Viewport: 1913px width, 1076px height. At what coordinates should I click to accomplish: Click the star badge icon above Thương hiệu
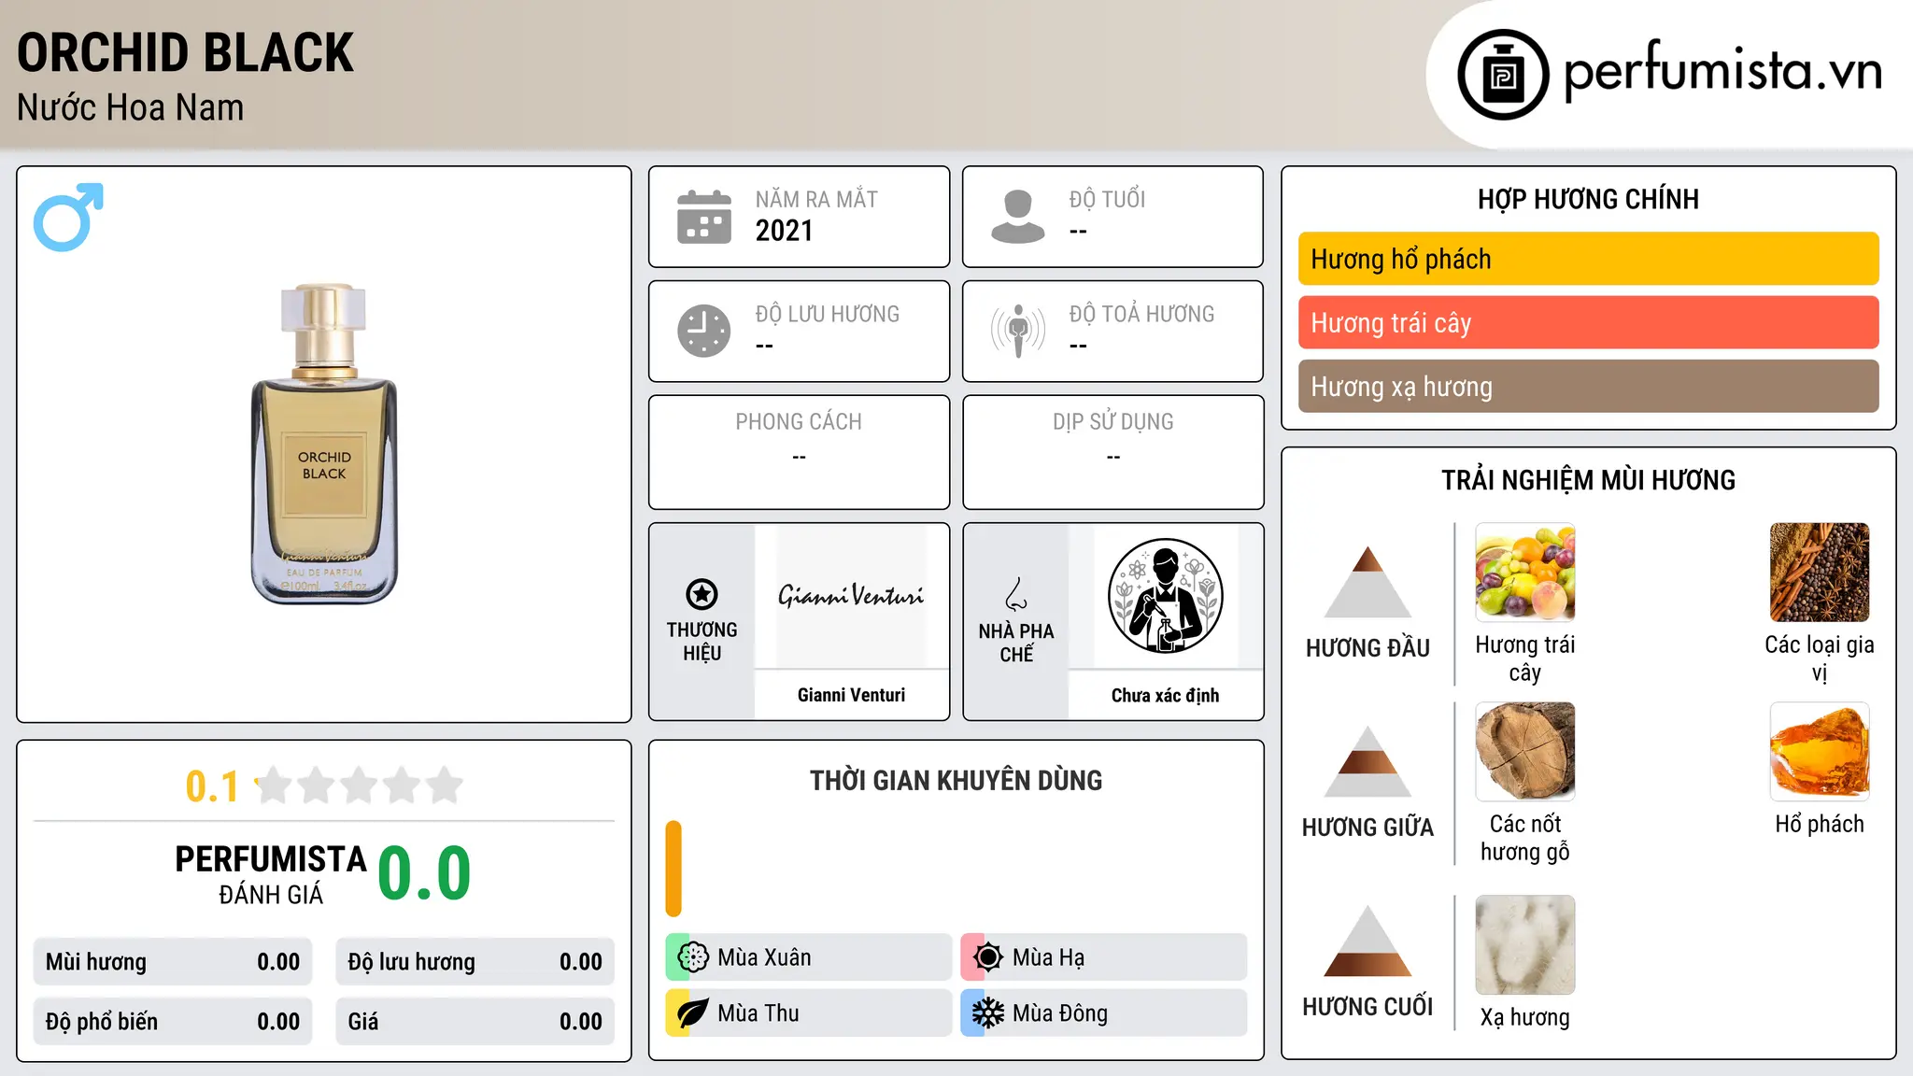701,594
